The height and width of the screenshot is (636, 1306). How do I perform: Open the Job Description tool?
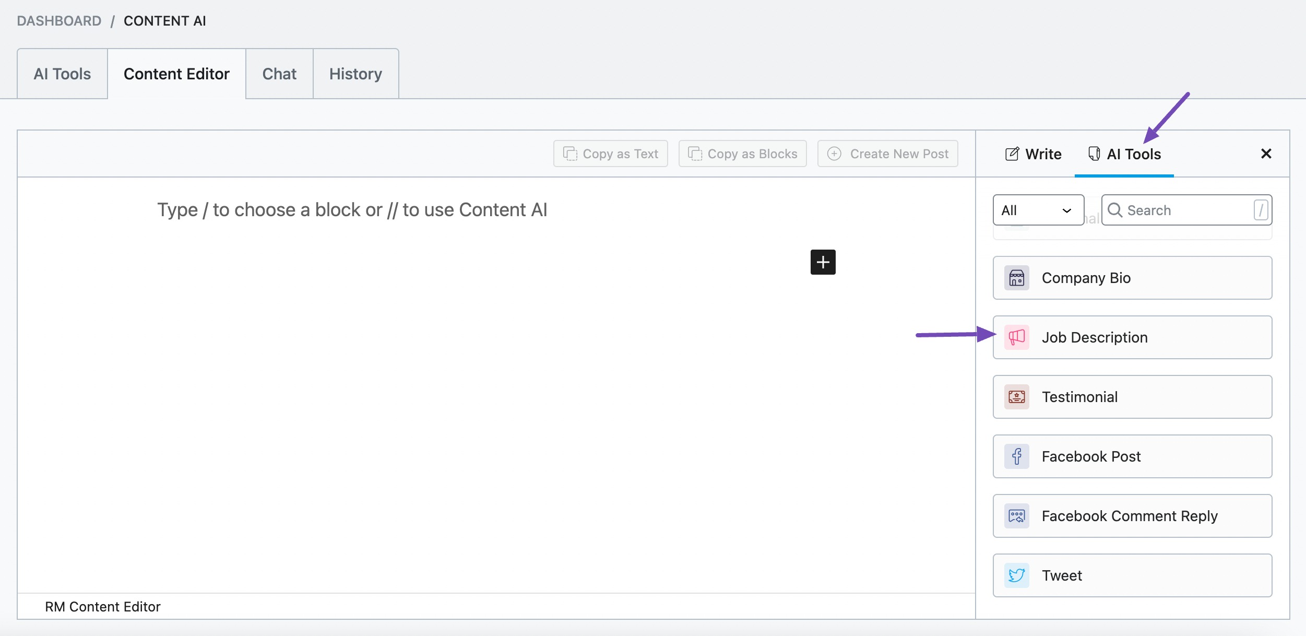(x=1132, y=337)
